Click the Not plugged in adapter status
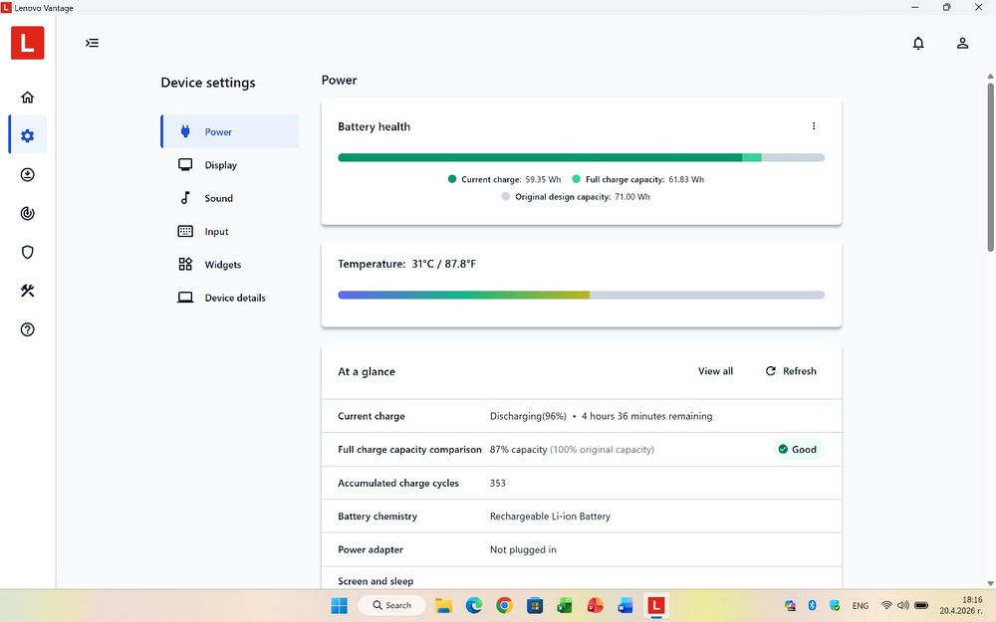The image size is (996, 622). pos(523,549)
